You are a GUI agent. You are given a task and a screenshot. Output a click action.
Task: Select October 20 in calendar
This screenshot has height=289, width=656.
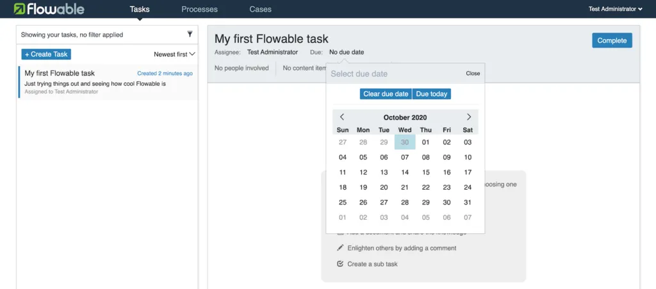[384, 187]
